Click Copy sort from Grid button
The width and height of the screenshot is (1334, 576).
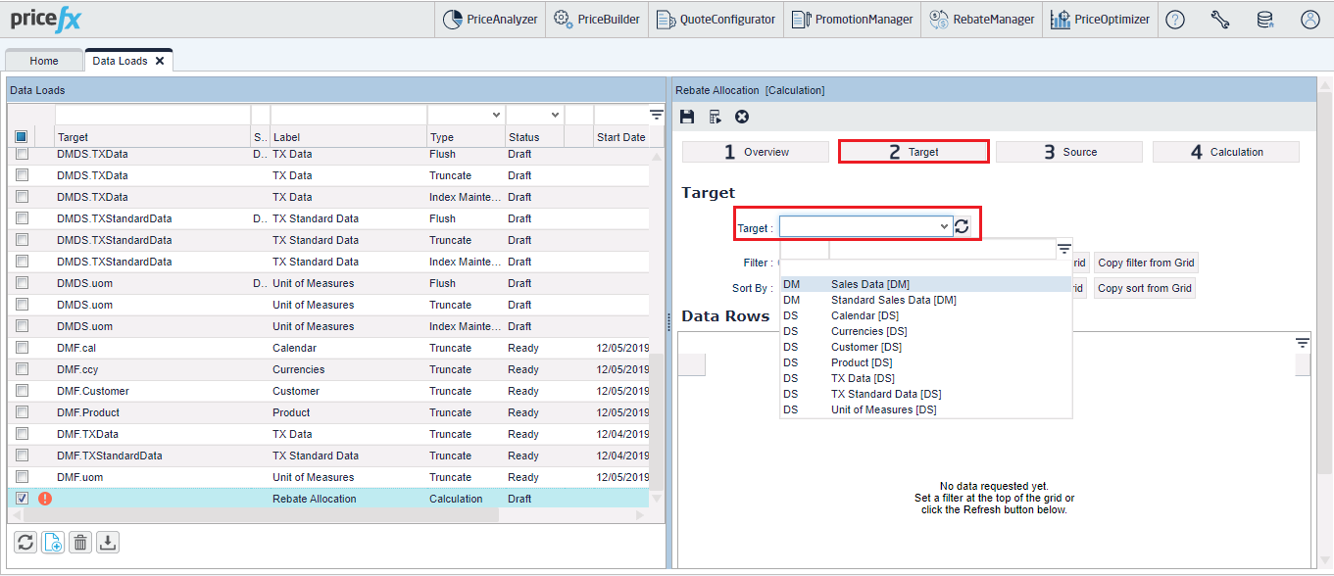click(1144, 288)
